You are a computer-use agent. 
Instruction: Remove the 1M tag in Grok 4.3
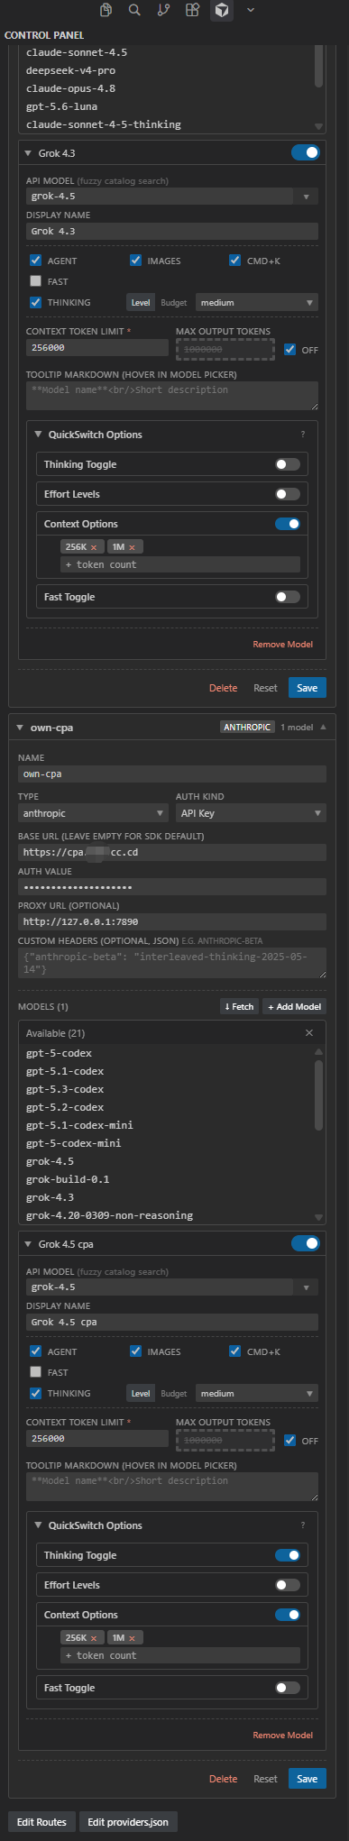[132, 546]
